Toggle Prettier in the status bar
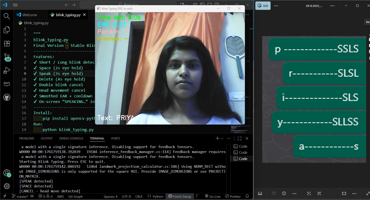Viewport: 370px width, 200px height. point(233,196)
